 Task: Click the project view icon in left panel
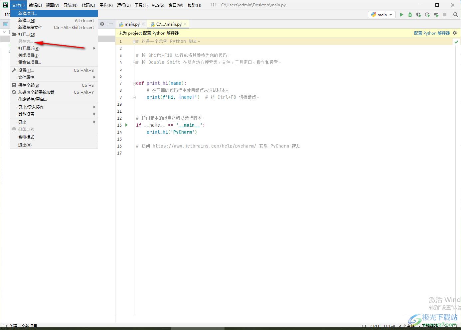(6, 24)
